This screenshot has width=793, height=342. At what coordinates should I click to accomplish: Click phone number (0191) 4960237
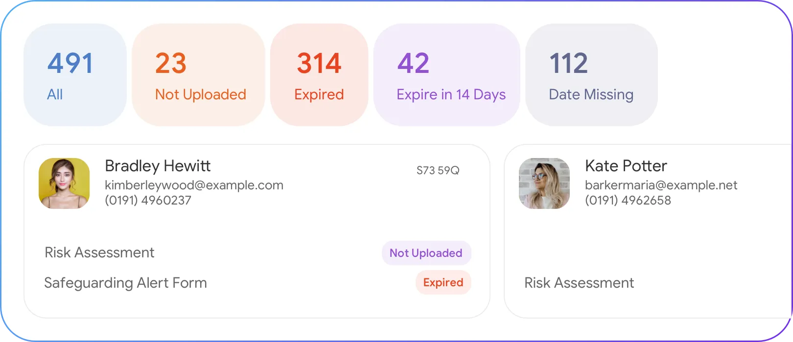[148, 200]
